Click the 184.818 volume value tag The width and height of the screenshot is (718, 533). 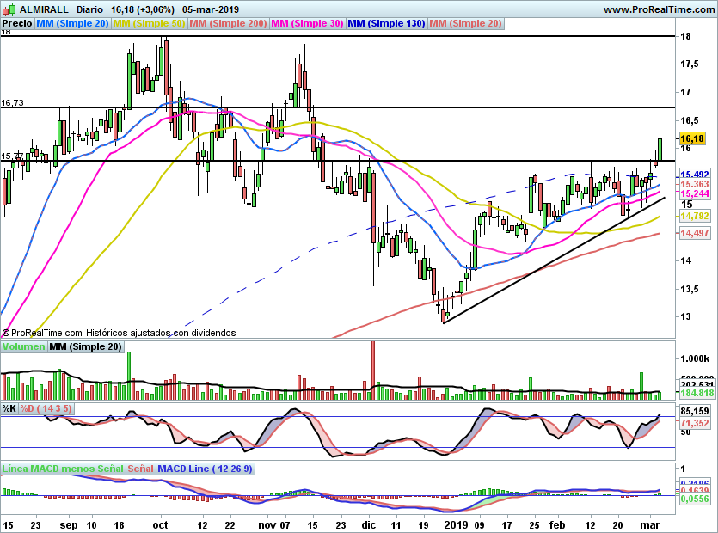click(697, 393)
